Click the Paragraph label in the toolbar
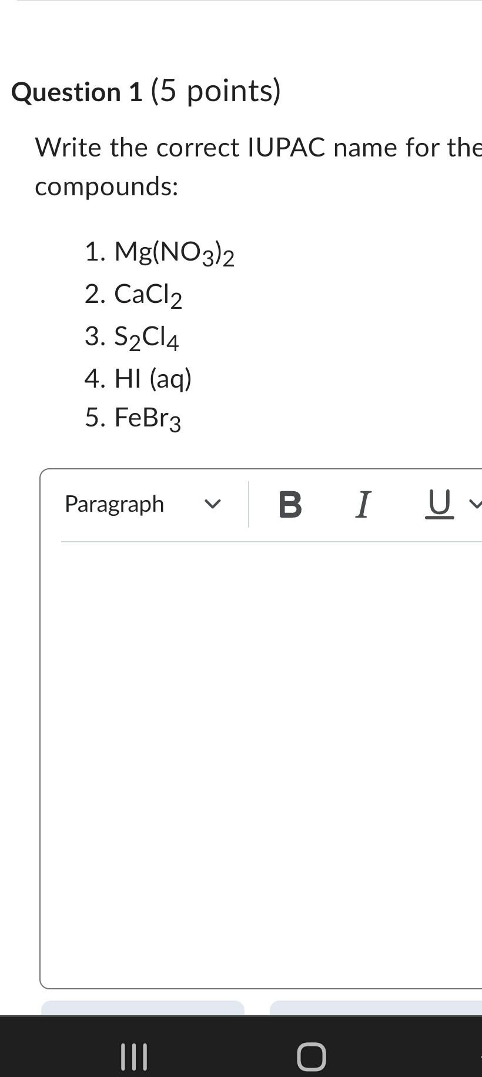 click(x=114, y=505)
